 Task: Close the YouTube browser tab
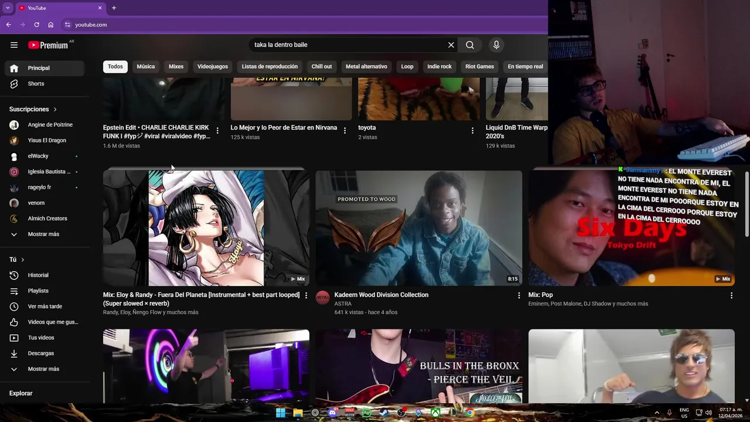(x=100, y=8)
